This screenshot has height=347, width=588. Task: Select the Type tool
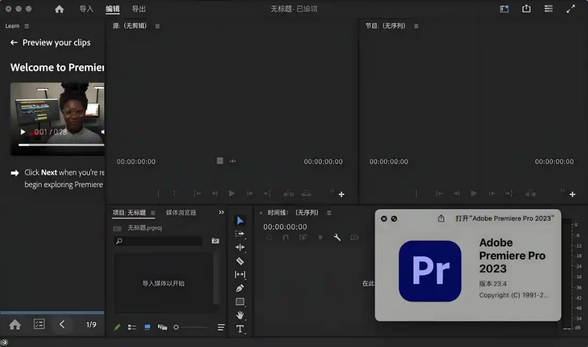tap(240, 329)
